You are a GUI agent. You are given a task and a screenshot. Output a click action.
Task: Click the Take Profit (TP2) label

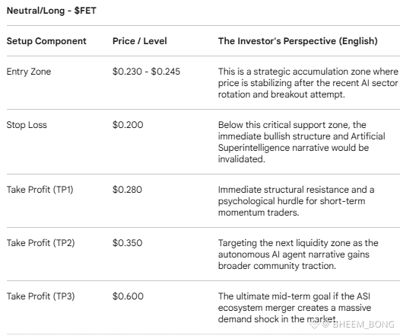pyautogui.click(x=41, y=243)
